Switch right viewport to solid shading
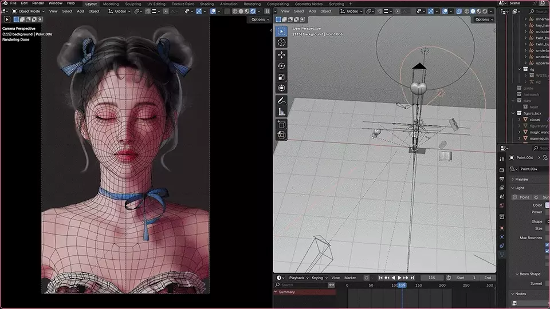This screenshot has height=309, width=550. (x=473, y=11)
